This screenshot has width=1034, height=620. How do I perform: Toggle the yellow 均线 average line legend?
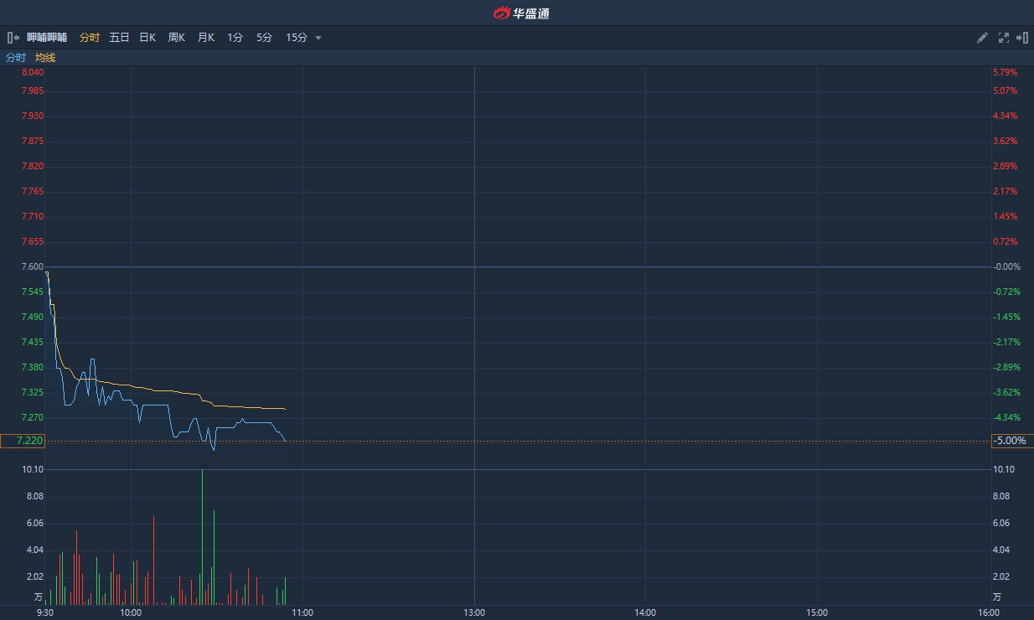(x=45, y=58)
